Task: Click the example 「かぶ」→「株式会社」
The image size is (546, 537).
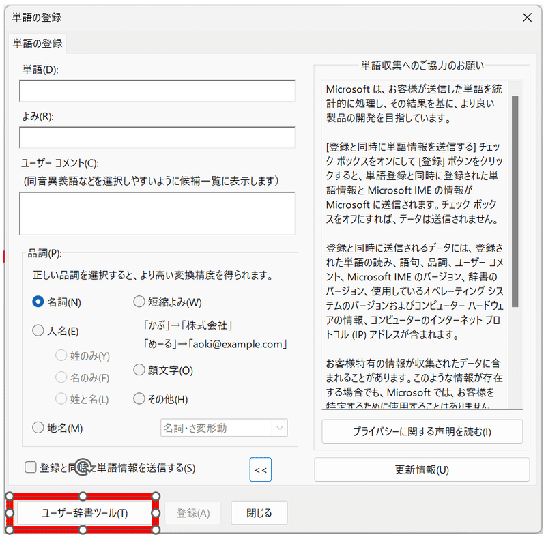Action: coord(188,325)
